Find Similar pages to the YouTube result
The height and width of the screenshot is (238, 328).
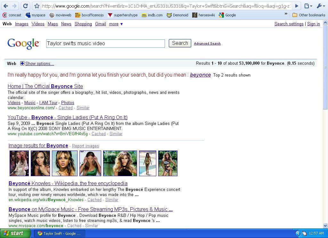pyautogui.click(x=116, y=134)
